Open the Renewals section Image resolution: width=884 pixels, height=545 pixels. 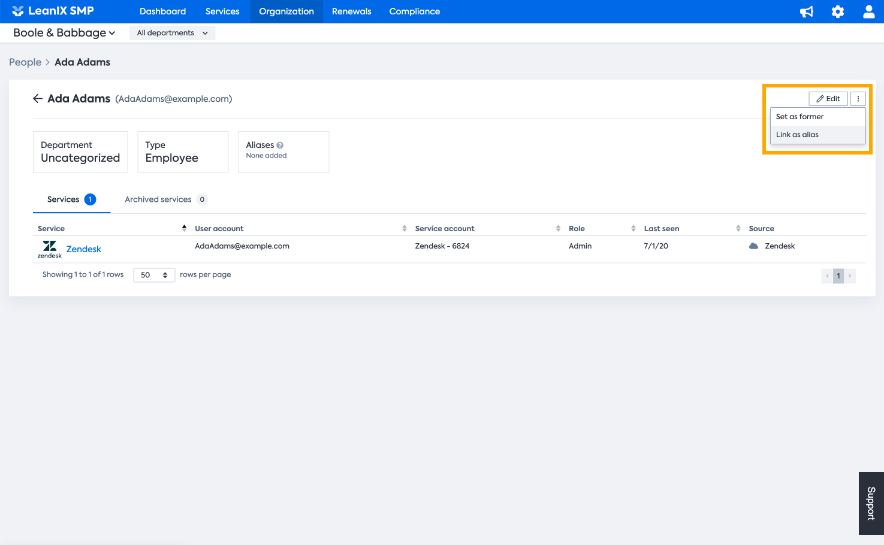(x=352, y=11)
